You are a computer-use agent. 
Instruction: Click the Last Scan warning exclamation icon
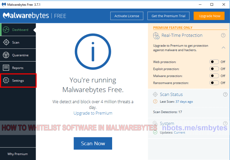[155, 101]
